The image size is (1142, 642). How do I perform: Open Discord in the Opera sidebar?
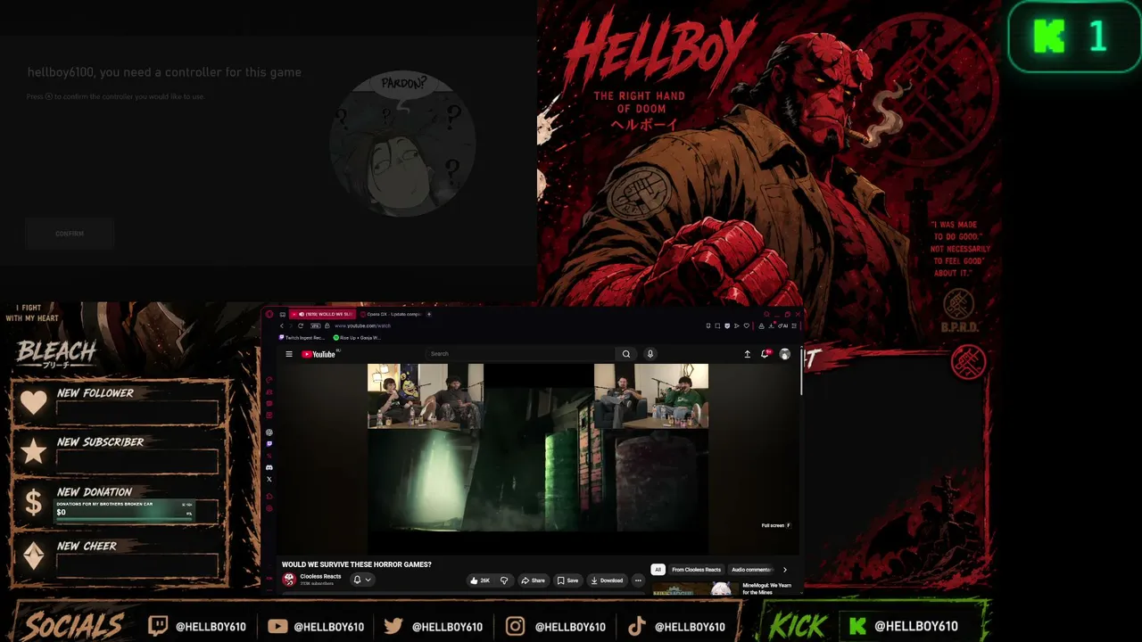point(269,467)
